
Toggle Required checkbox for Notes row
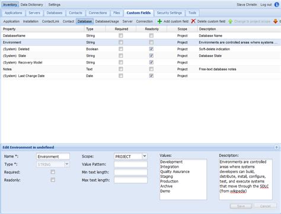(121, 69)
